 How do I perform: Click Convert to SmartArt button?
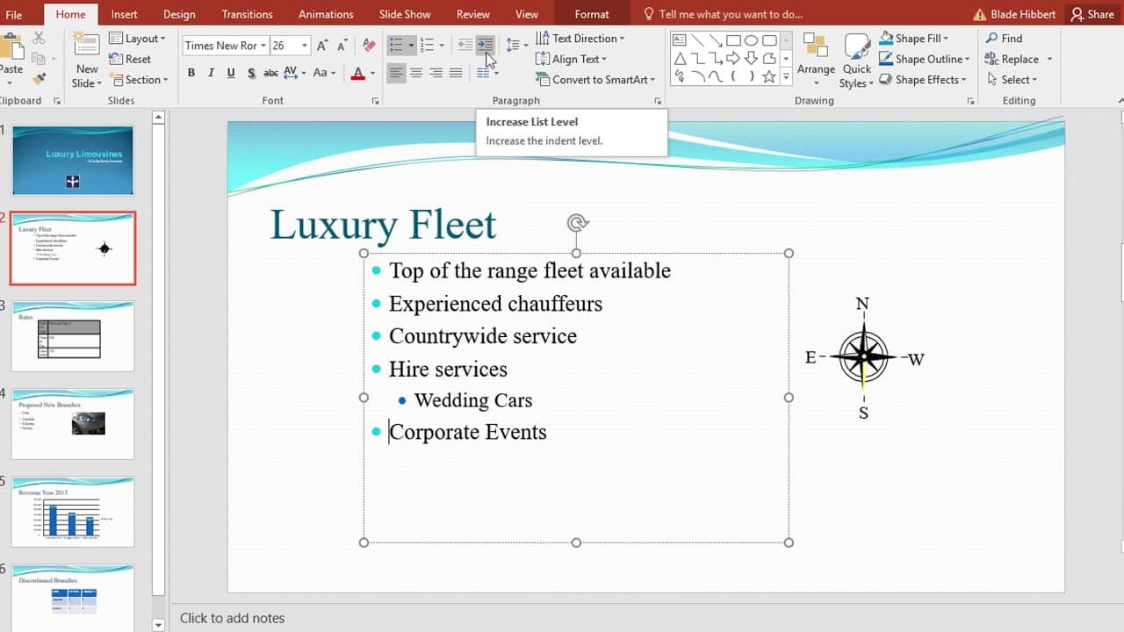coord(596,80)
